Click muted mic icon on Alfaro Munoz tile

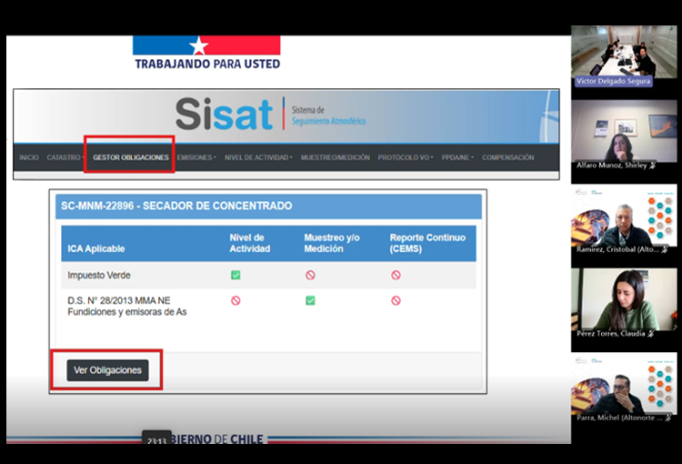(x=652, y=166)
